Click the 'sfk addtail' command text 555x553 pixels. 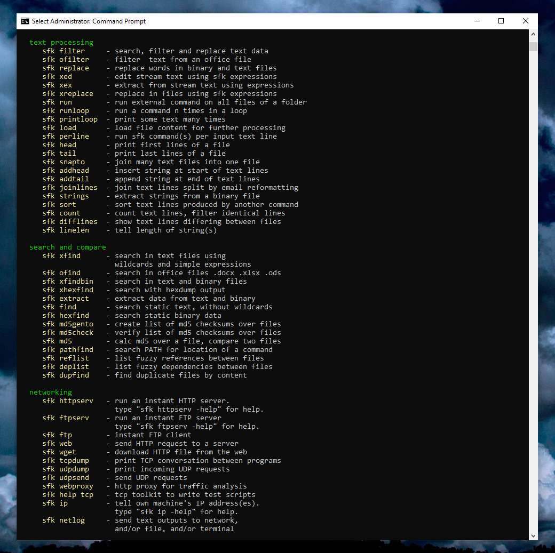tap(66, 179)
